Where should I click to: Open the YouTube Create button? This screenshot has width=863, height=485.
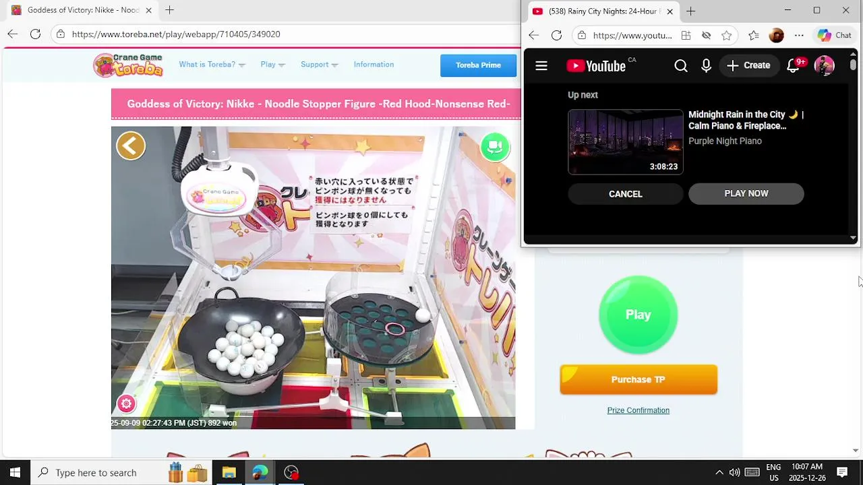[x=748, y=65]
